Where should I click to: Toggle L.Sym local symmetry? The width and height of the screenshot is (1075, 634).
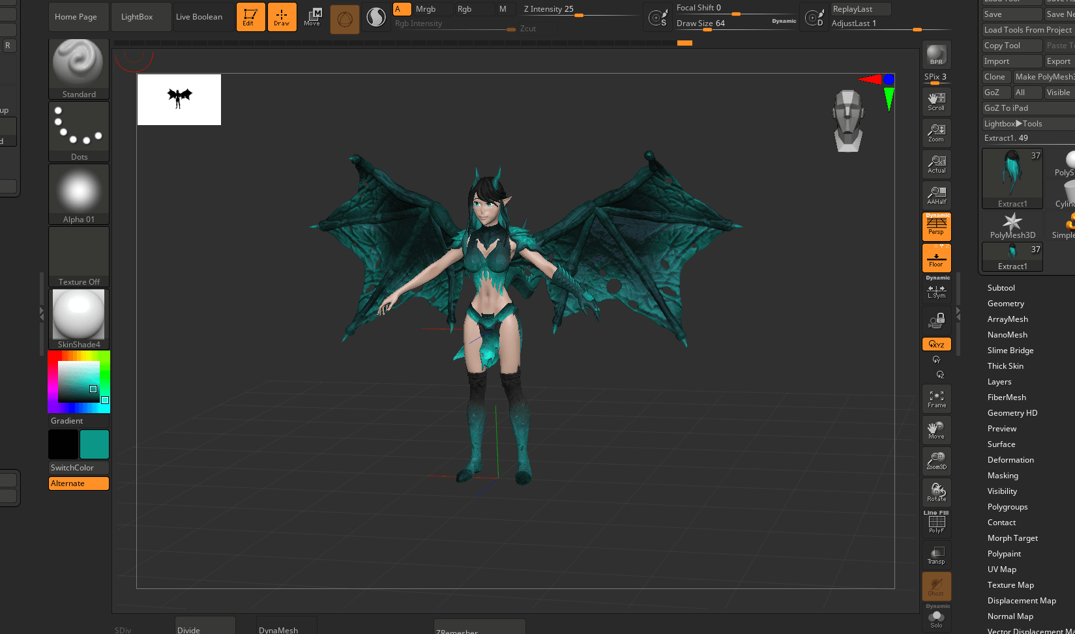pyautogui.click(x=937, y=291)
